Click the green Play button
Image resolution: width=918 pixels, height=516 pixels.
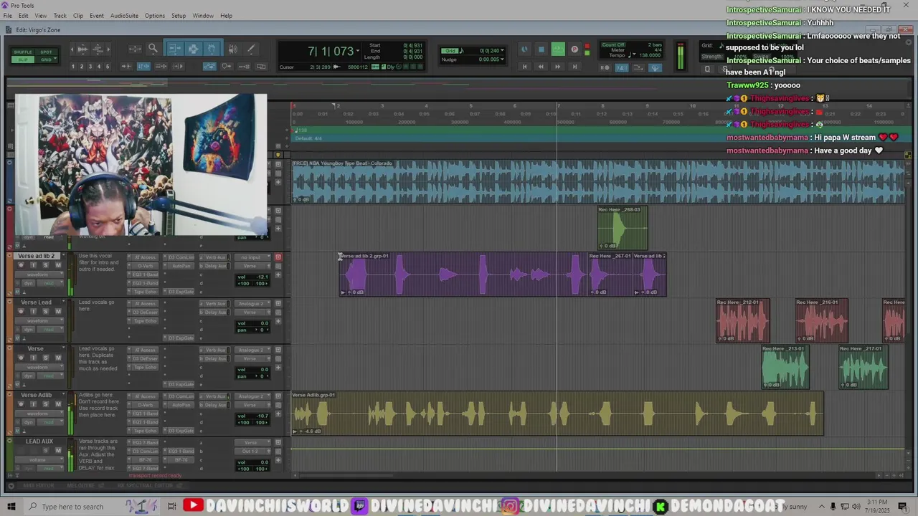pos(558,49)
